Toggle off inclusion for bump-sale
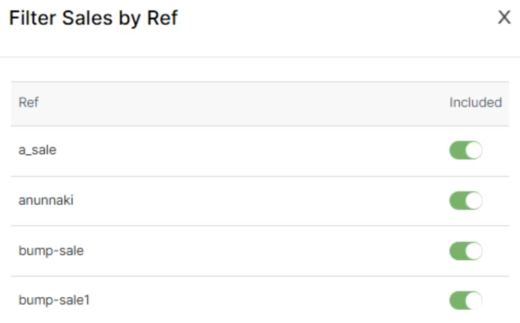The height and width of the screenshot is (323, 520). 465,251
